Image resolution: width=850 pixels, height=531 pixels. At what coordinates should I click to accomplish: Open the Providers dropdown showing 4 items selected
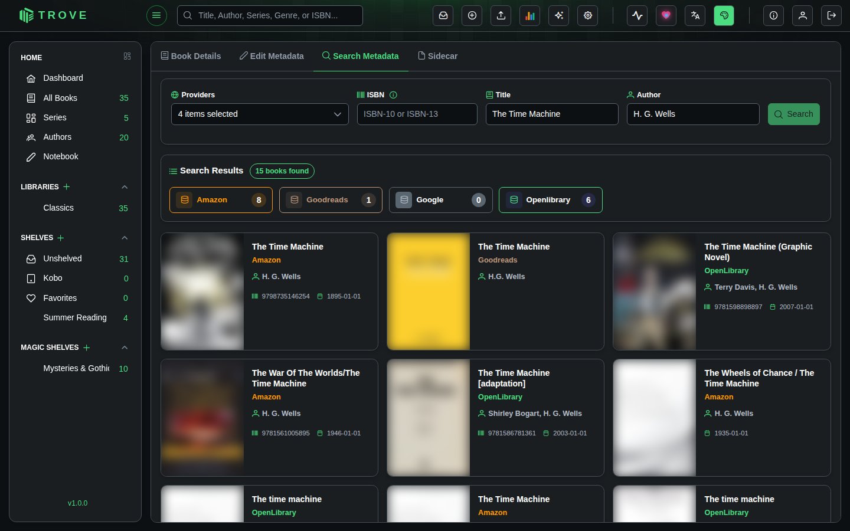(x=260, y=114)
